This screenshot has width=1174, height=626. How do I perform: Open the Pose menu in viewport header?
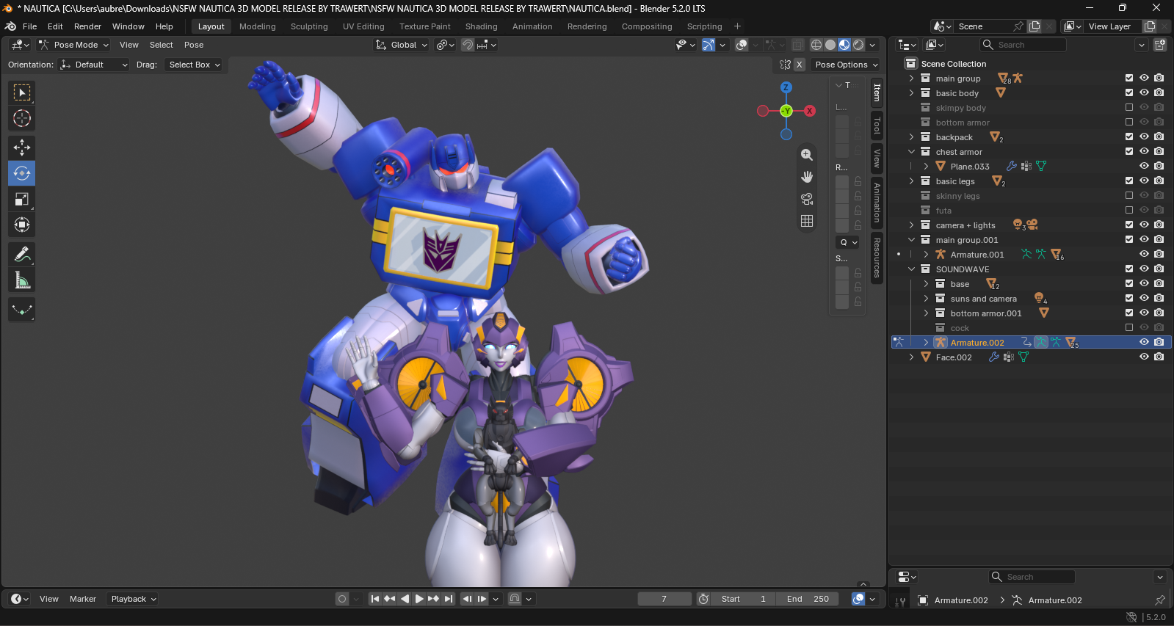coord(194,45)
